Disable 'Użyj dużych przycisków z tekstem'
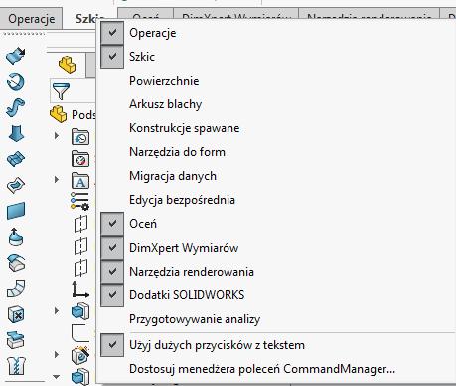The width and height of the screenshot is (456, 386). coord(112,345)
